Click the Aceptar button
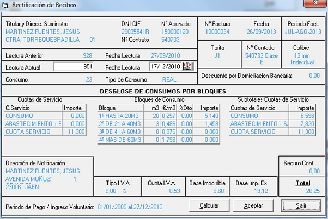Viewport: 328px width, 219px height. 253,205
